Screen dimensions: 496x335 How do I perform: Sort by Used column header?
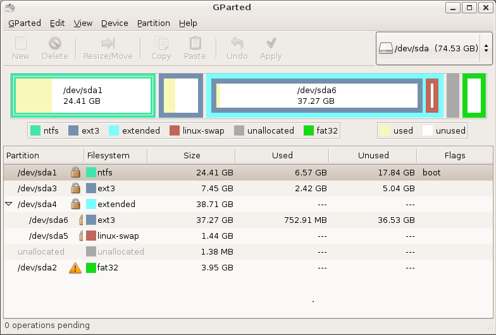pyautogui.click(x=282, y=156)
